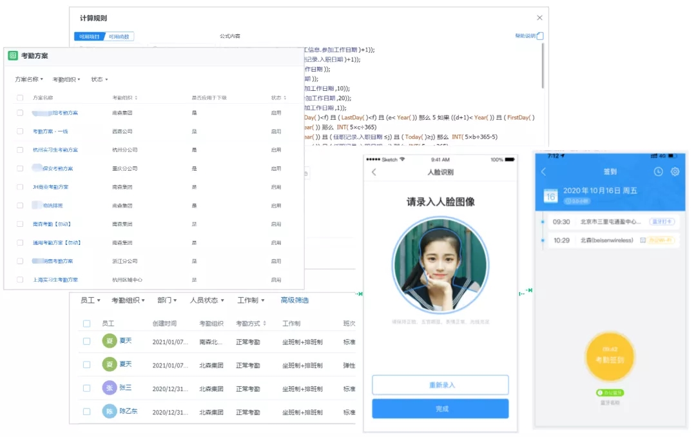Open the 帮助说明 copy icon
The image size is (696, 437).
[540, 36]
